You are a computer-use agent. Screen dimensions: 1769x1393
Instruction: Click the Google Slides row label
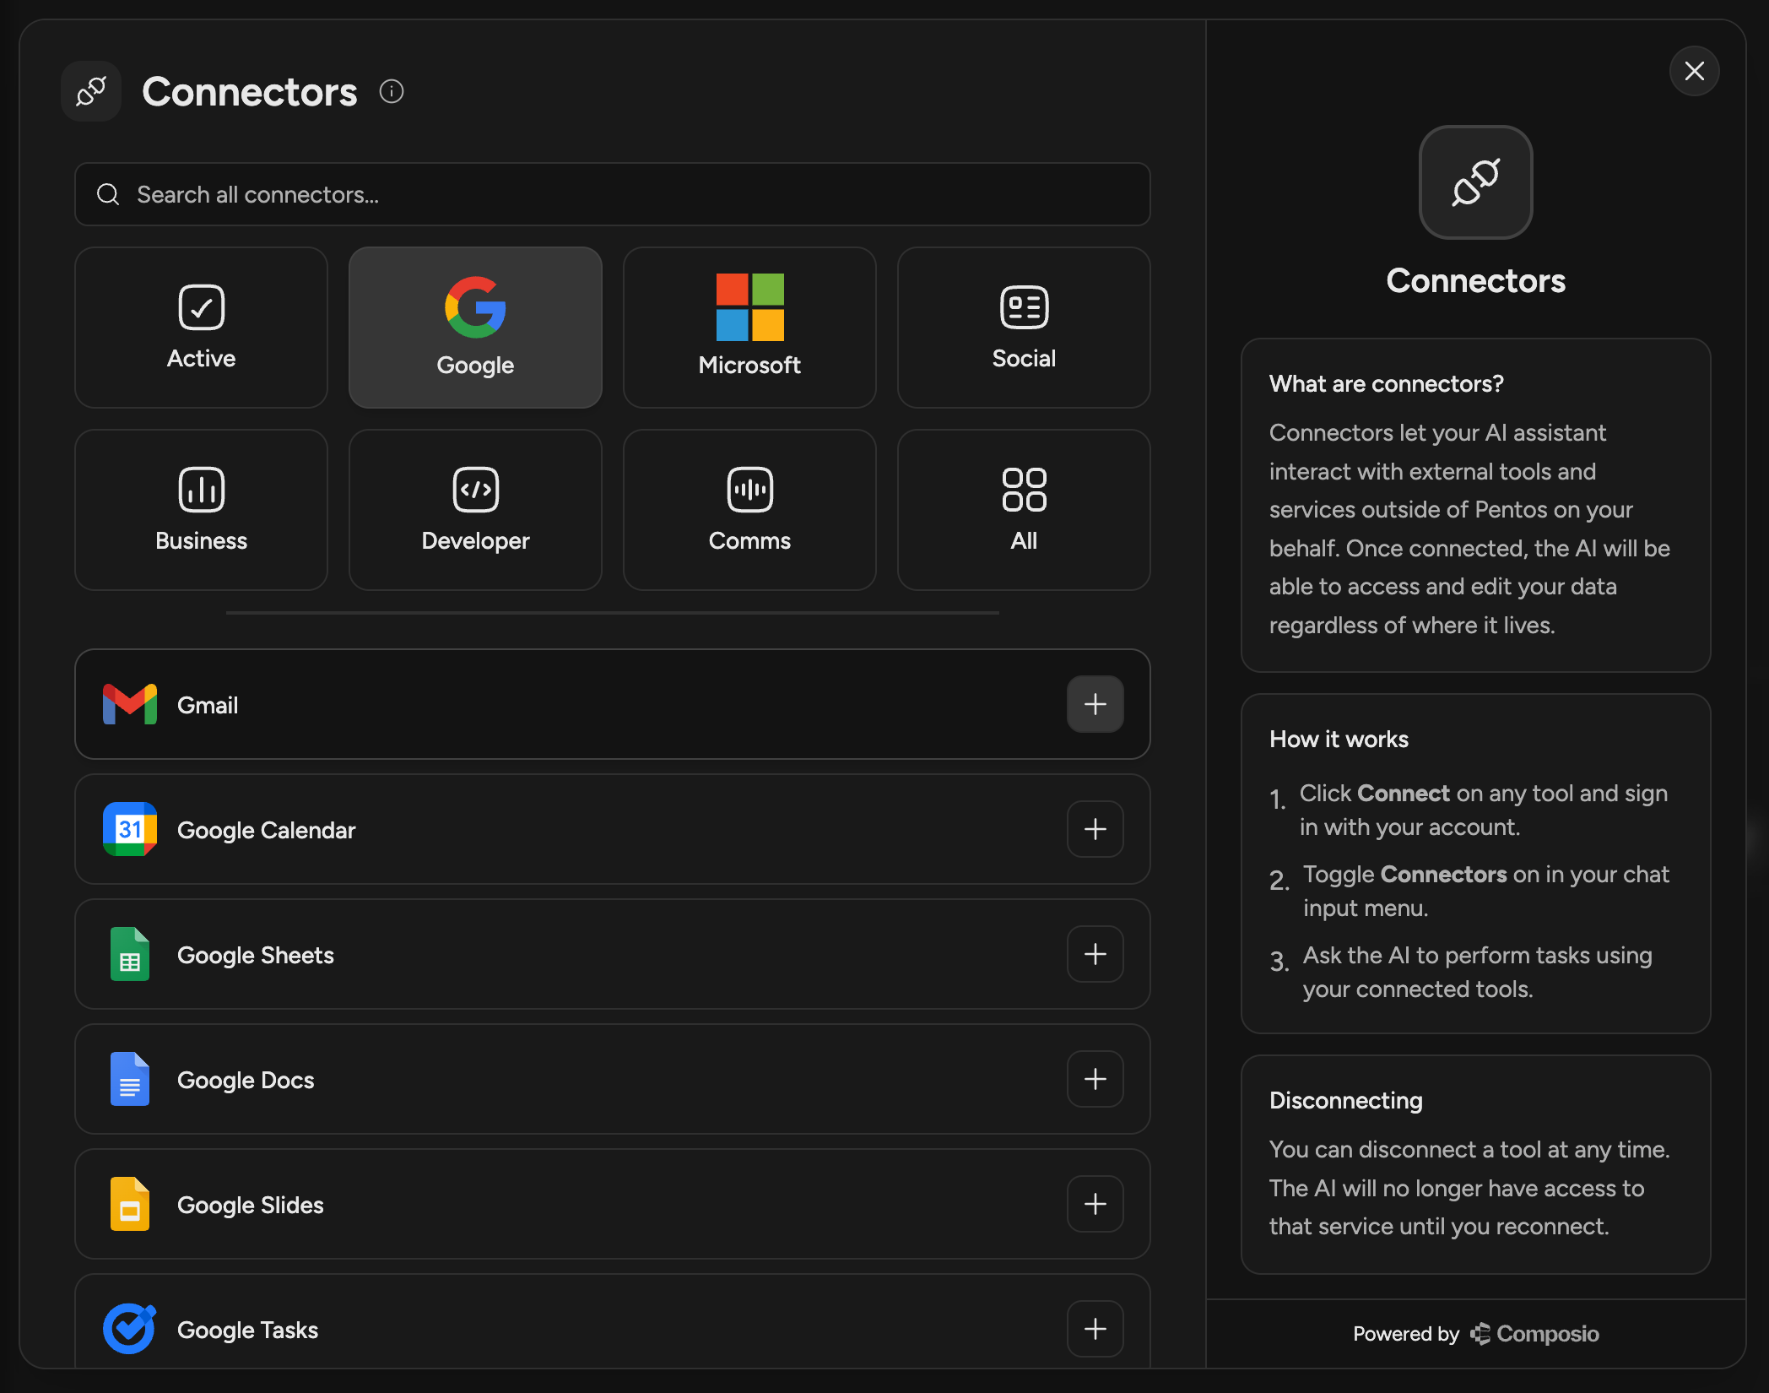tap(251, 1205)
